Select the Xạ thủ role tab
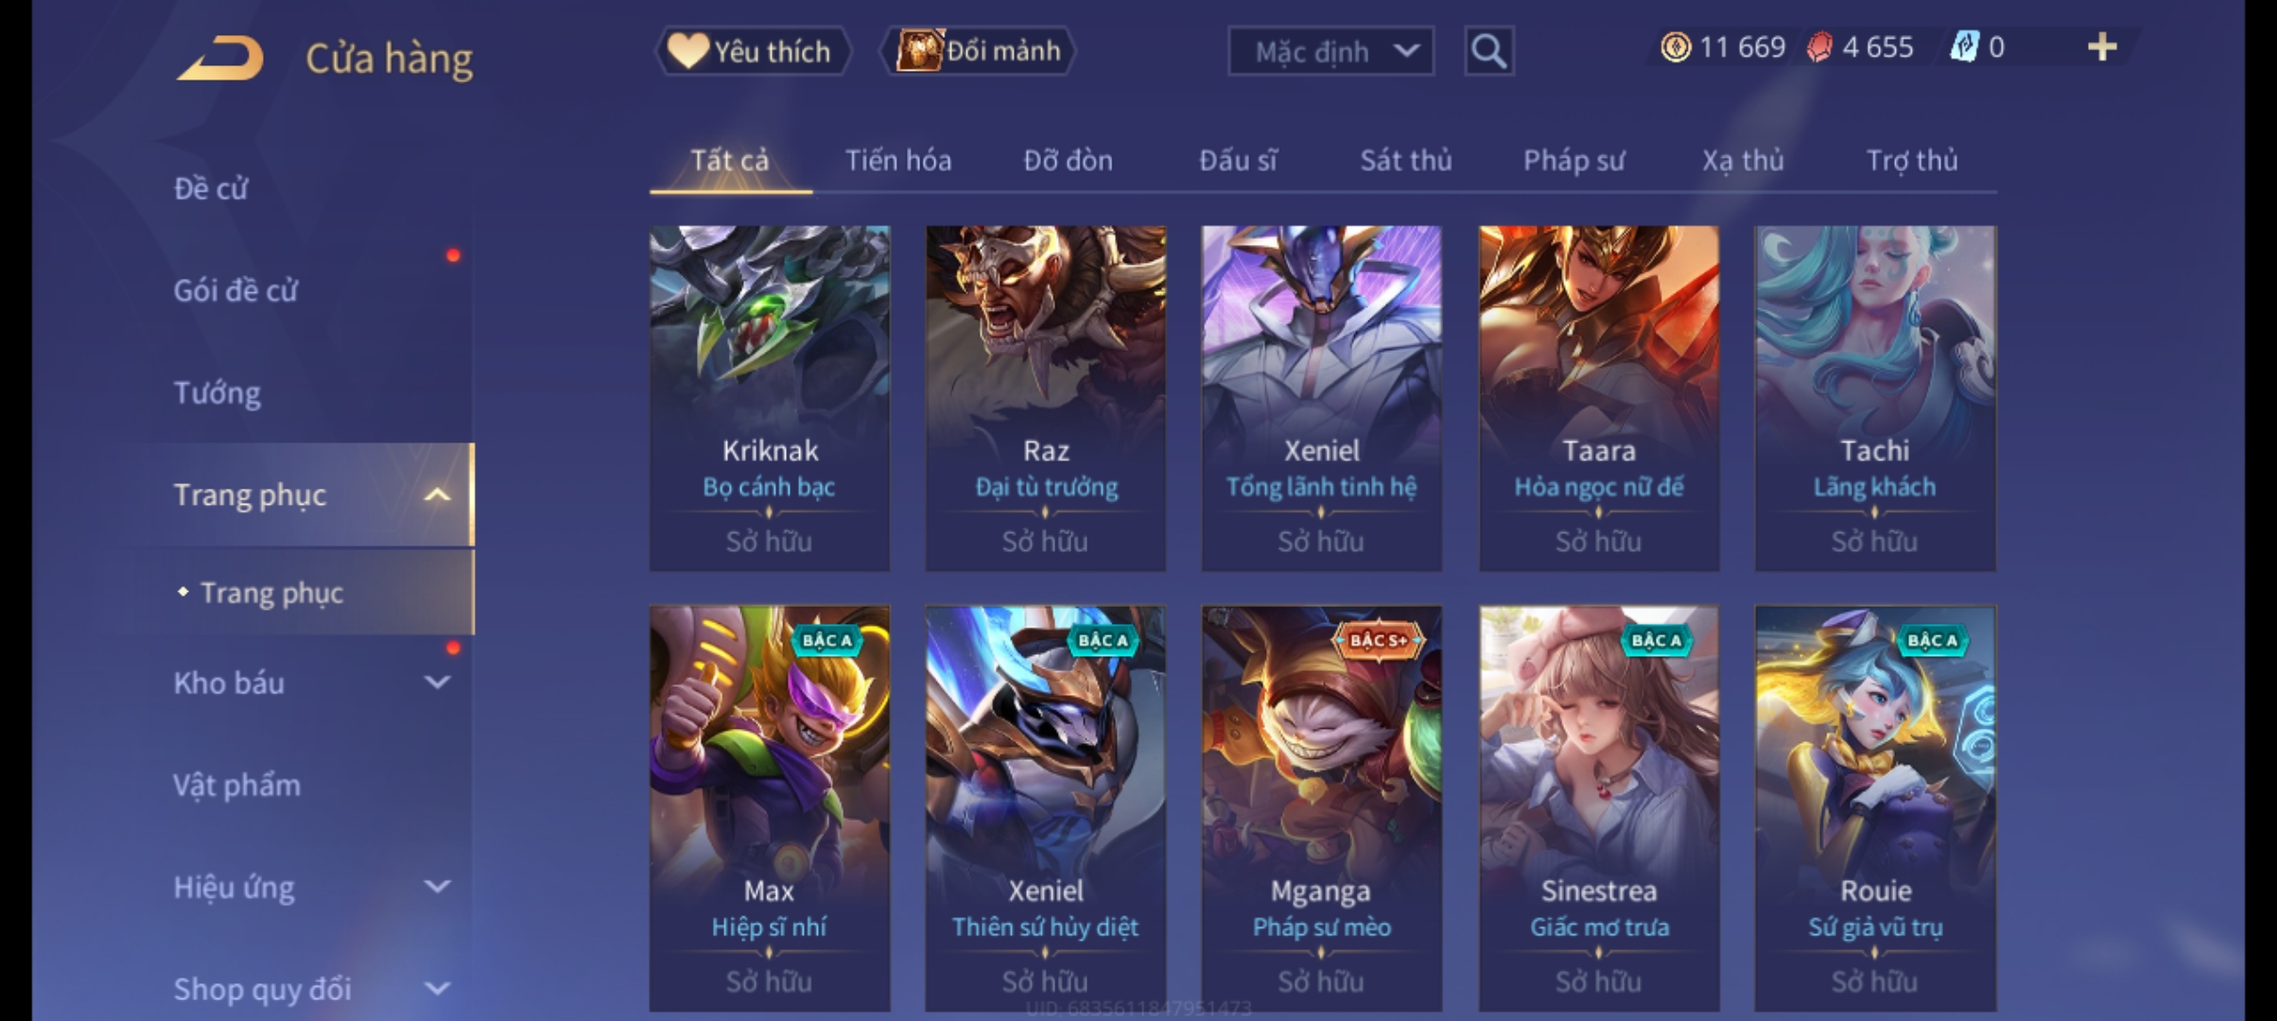 (1743, 161)
